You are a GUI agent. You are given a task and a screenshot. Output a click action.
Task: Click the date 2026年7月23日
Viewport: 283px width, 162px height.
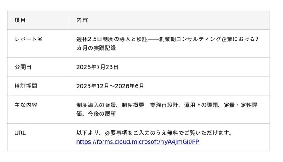tap(97, 67)
